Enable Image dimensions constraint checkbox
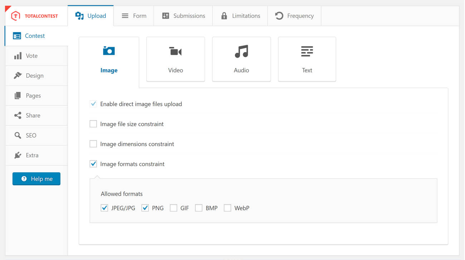 click(x=93, y=144)
